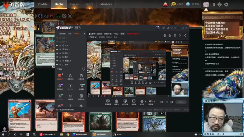The height and width of the screenshot is (137, 244).
Task: Select the Dueling Rapier card
Action: pyautogui.click(x=20, y=115)
